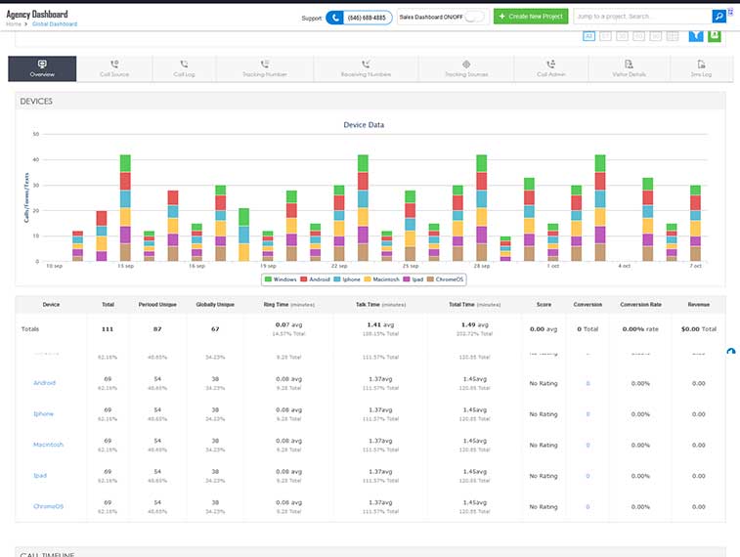Click the Create New Project button

[x=530, y=17]
